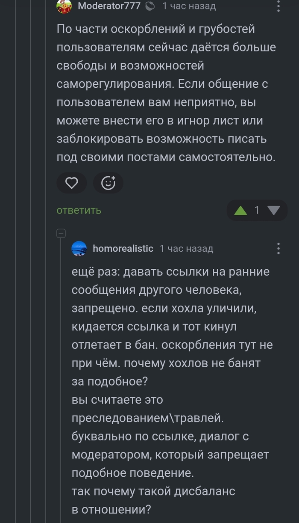This screenshot has width=299, height=523.
Task: Open homorealistic's round avatar
Action: coord(79,249)
